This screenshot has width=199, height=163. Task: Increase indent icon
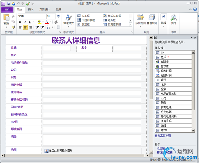[x=42, y=27]
